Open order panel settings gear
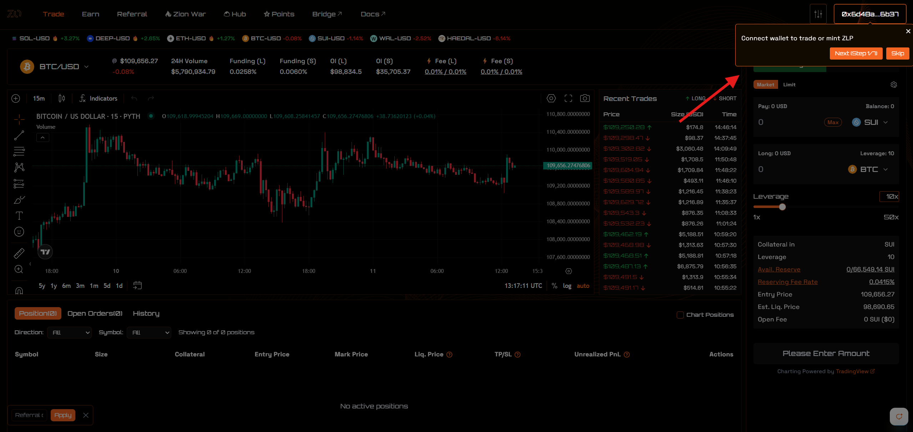This screenshot has height=432, width=913. (x=893, y=85)
